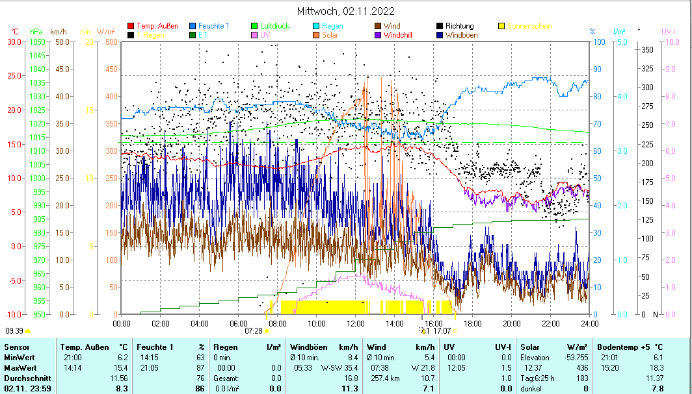Click the dark blue Windböen legend swatch
692x394 pixels.
point(440,35)
